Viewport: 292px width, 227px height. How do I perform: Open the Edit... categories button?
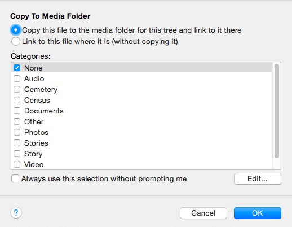tap(258, 178)
